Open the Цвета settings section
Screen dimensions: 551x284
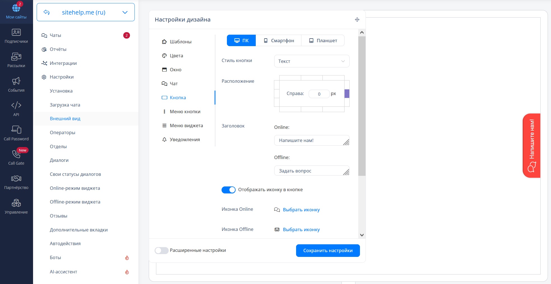[x=176, y=56]
